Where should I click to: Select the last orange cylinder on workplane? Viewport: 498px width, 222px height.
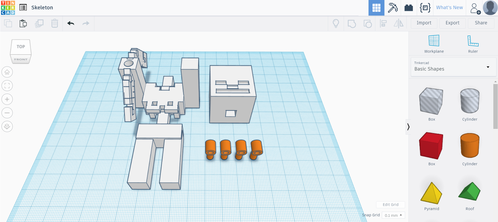[x=256, y=150]
